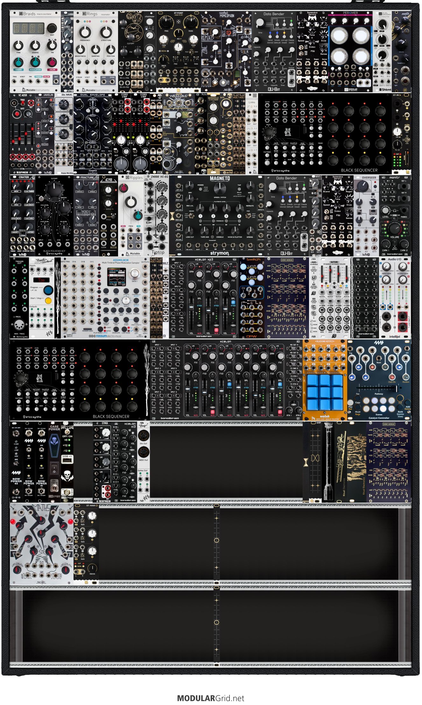Open the ST-FONT liquid filter module
Viewport: 422px width, 705px height.
(178, 52)
